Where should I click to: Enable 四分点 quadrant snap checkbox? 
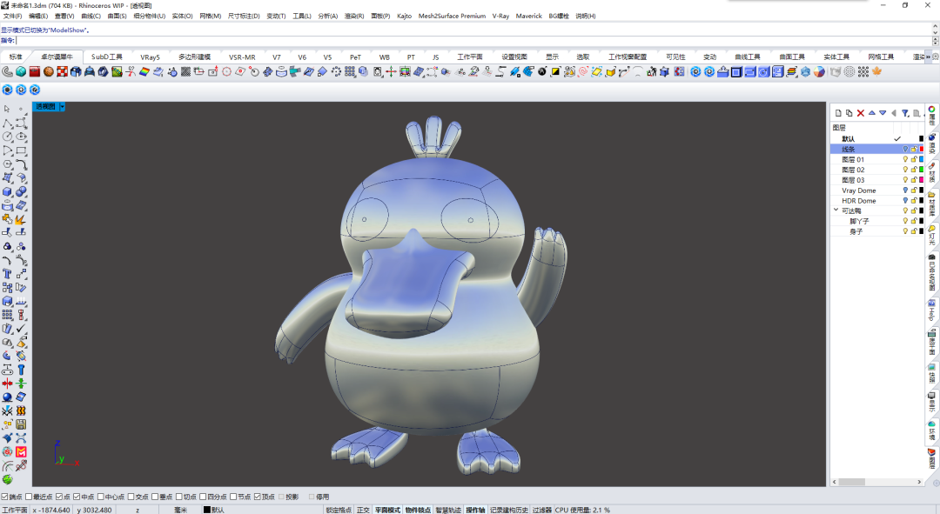tap(203, 497)
